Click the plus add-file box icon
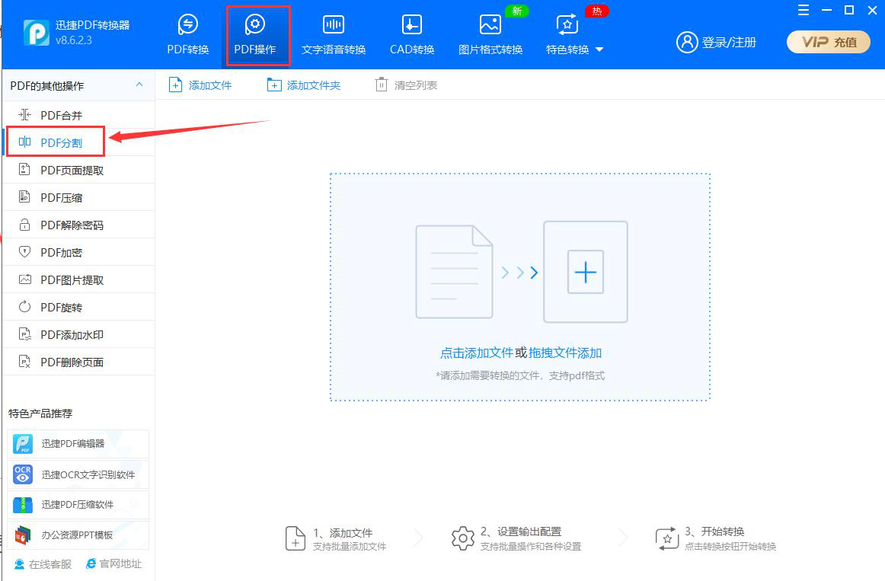 [585, 272]
